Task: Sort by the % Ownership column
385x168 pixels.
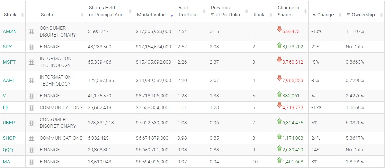Action: (x=361, y=15)
